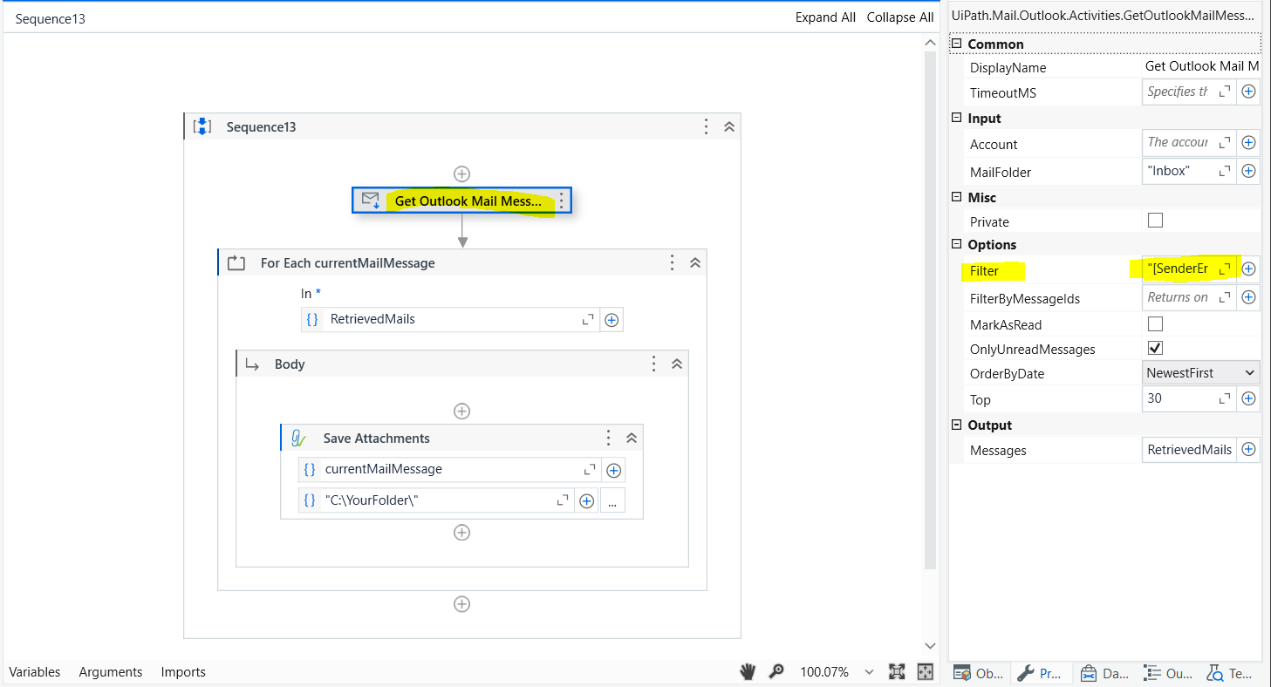Image resolution: width=1271 pixels, height=687 pixels.
Task: Collapse the For Each currentMailMessage activity
Action: (695, 262)
